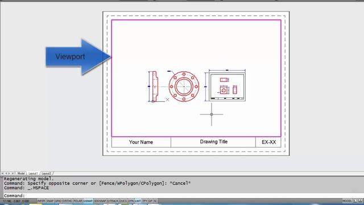Toggle INFER constraints in status bar
This screenshot has width=364, height=205.
[x=41, y=201]
